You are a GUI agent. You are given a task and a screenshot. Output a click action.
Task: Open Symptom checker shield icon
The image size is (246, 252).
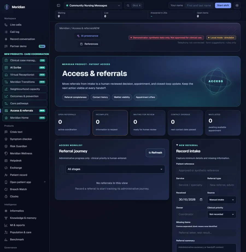(6, 139)
